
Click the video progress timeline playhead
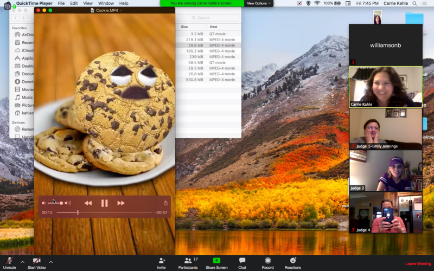coord(78,212)
